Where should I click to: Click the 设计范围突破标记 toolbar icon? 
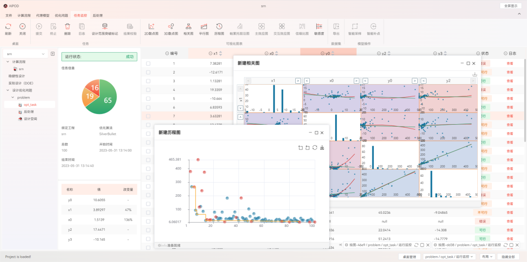pyautogui.click(x=105, y=26)
